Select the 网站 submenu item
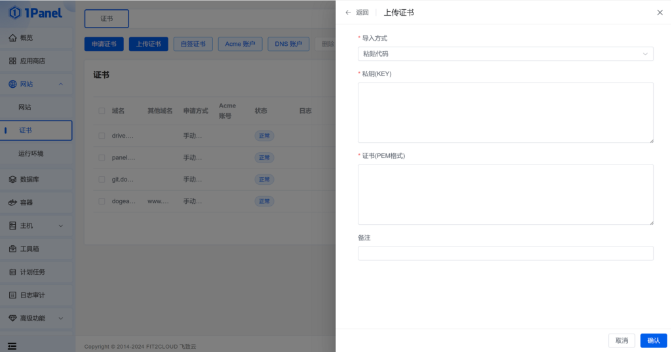Viewport: 671px width, 352px height. 36,107
